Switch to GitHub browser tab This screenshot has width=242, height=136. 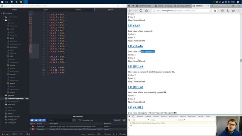pos(164,6)
